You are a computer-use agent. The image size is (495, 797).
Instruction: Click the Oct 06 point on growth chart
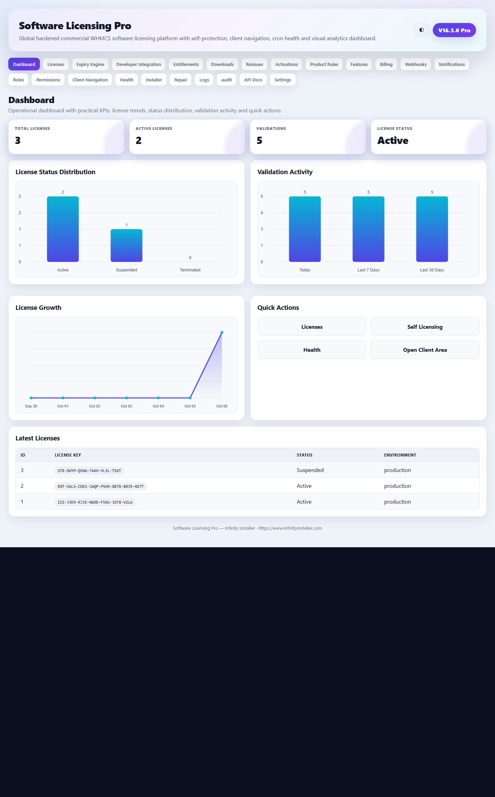point(222,333)
